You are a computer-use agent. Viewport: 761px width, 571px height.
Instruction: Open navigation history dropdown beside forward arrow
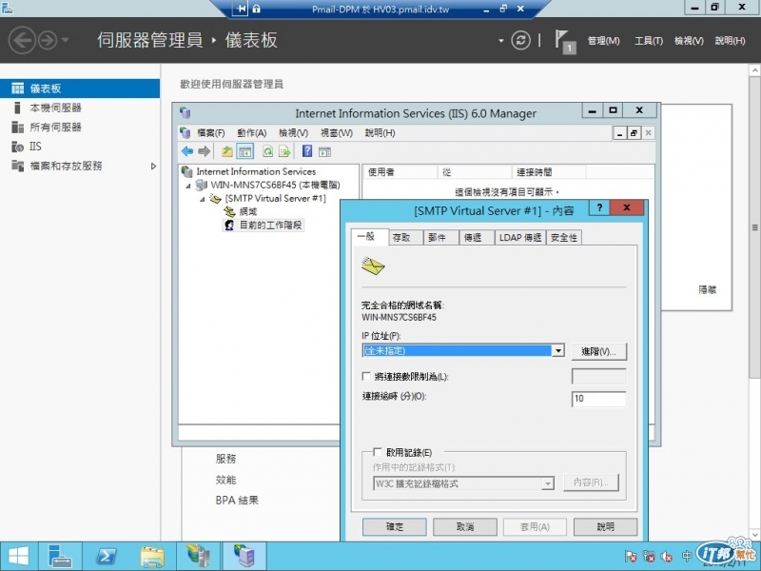click(x=65, y=40)
